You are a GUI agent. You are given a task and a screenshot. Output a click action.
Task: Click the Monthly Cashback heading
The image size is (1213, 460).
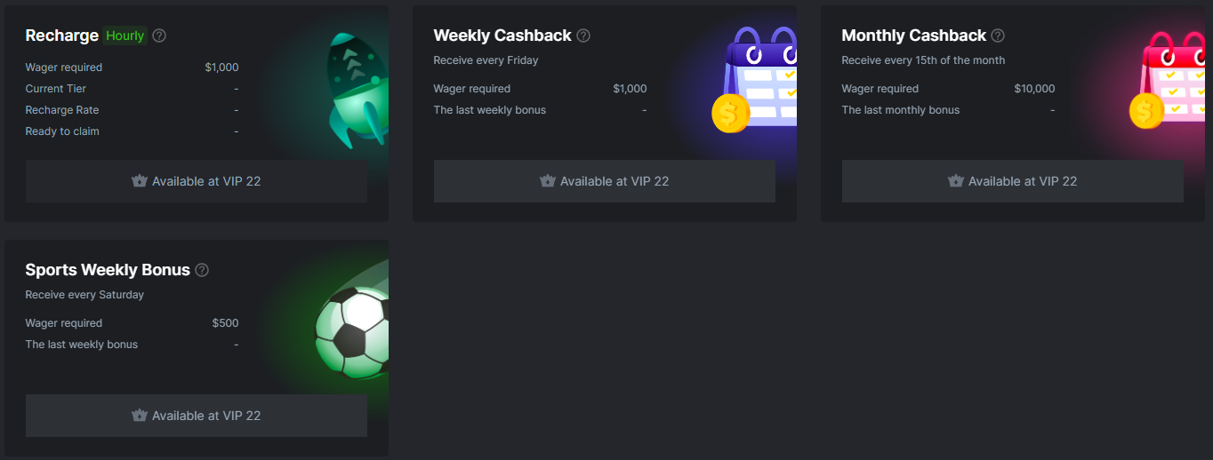pos(914,36)
